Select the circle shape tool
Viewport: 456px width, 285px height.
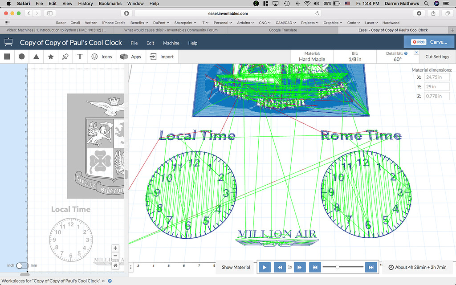(x=21, y=57)
